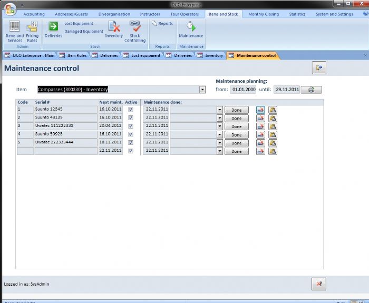Image resolution: width=369 pixels, height=303 pixels.
Task: Click the exit door icon top right
Action: [x=319, y=67]
